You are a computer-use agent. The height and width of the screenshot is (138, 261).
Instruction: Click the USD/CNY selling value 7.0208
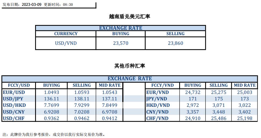(x=82, y=112)
